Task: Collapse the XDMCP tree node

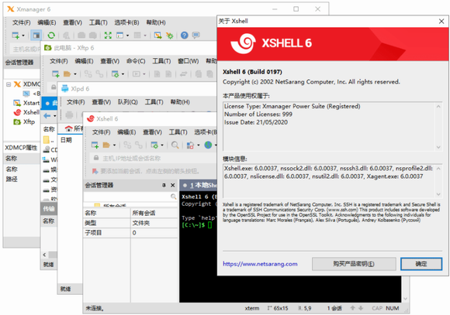Action: pyautogui.click(x=9, y=84)
